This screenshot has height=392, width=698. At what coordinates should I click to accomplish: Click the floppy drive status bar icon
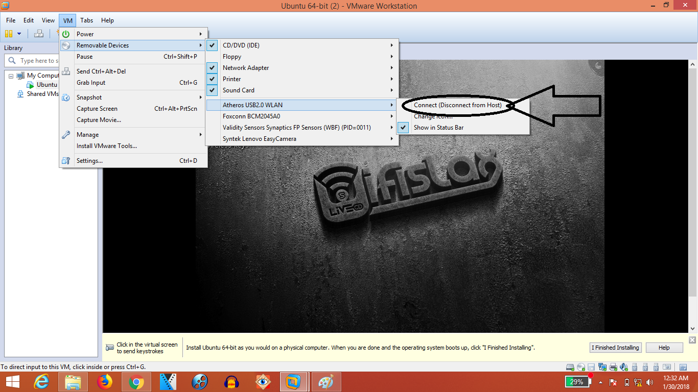[x=591, y=367]
